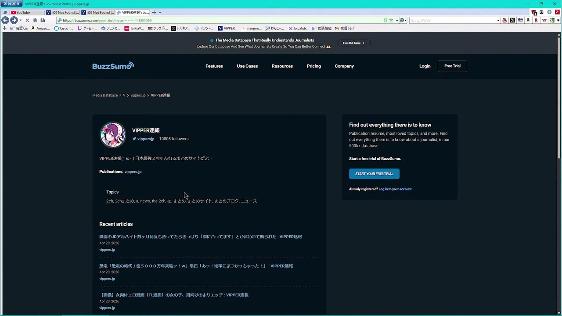Open the vippersjp Twitter handle link
This screenshot has width=562, height=316.
pos(146,139)
